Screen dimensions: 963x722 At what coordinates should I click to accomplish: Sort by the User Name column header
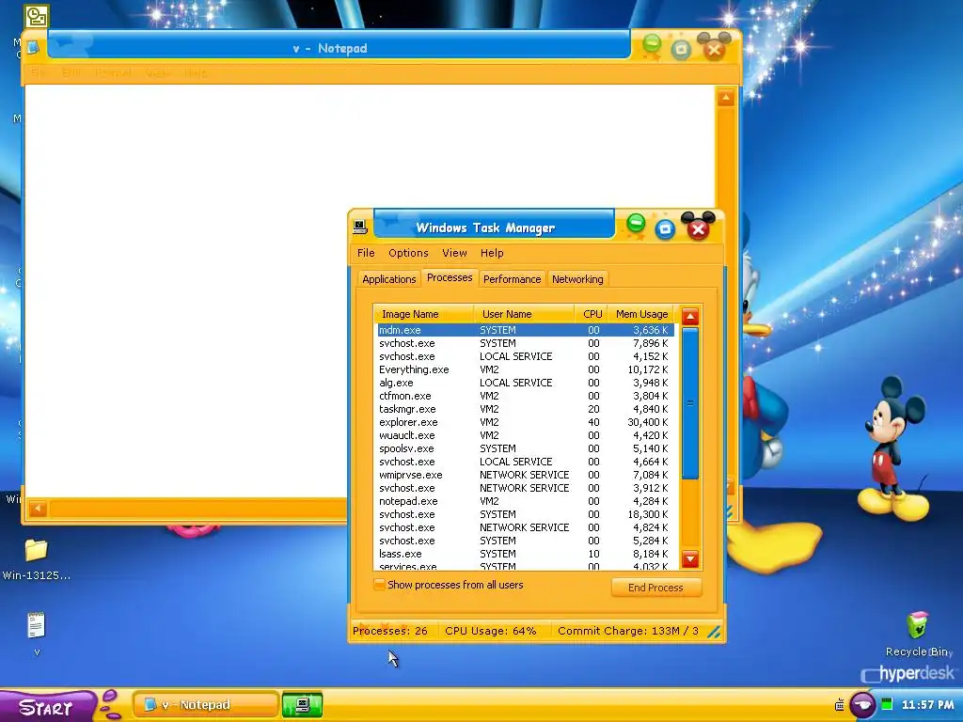[524, 314]
